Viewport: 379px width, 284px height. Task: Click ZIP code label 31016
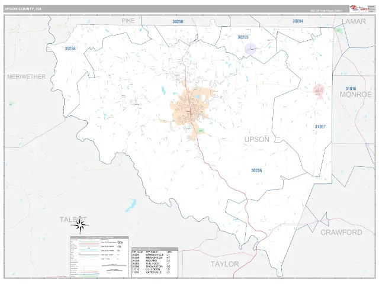coord(351,89)
